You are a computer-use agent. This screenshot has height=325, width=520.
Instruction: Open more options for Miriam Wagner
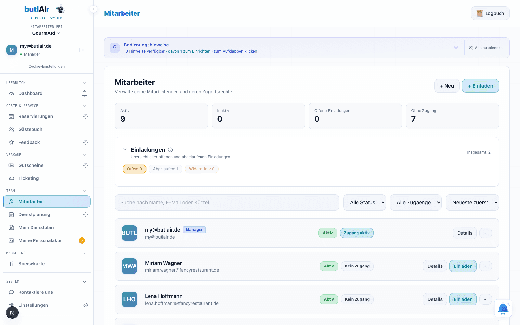coord(486,266)
